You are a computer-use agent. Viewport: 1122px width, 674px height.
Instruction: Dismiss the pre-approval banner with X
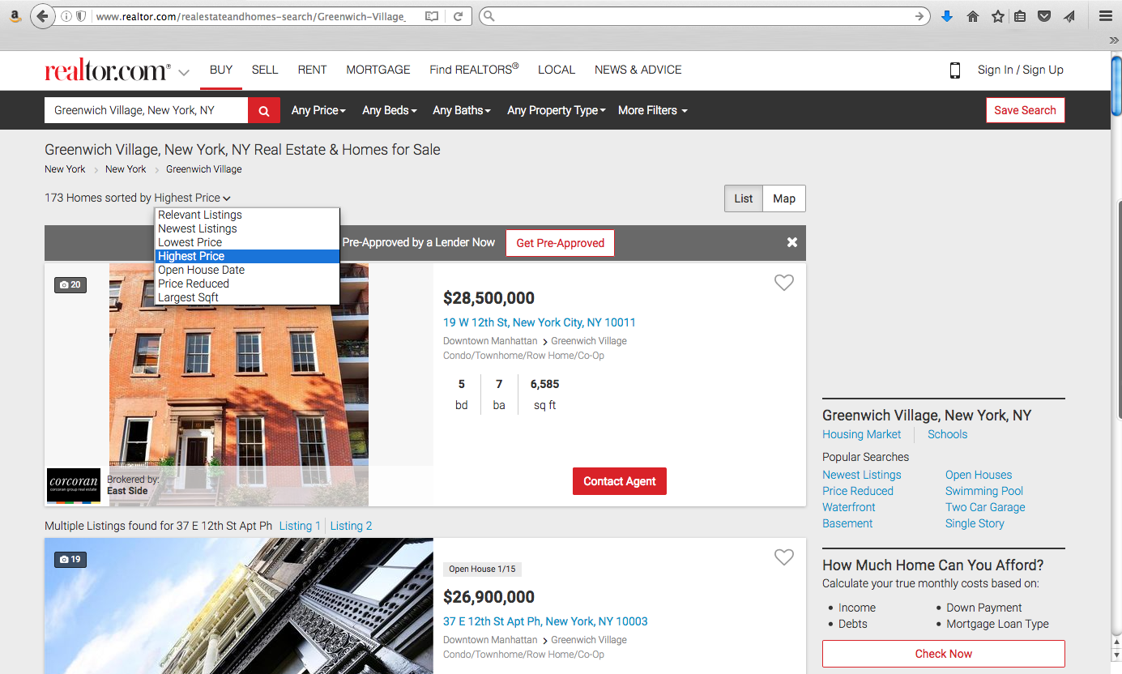point(791,242)
